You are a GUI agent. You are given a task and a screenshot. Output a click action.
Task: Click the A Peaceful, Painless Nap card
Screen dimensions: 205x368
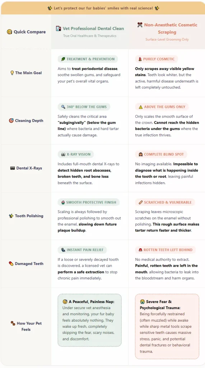pyautogui.click(x=90, y=320)
